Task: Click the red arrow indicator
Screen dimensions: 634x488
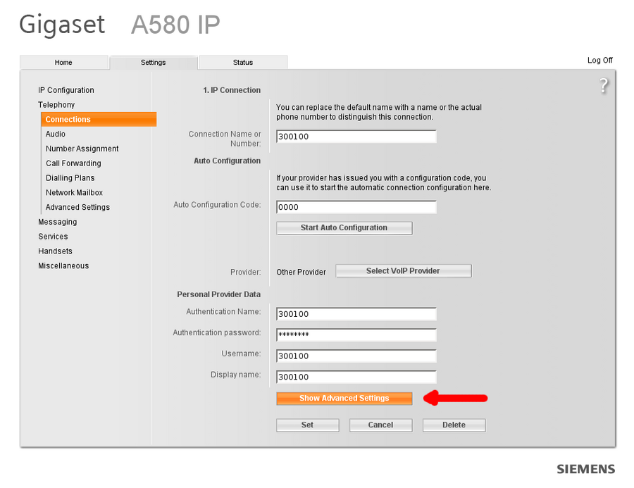Action: point(455,399)
